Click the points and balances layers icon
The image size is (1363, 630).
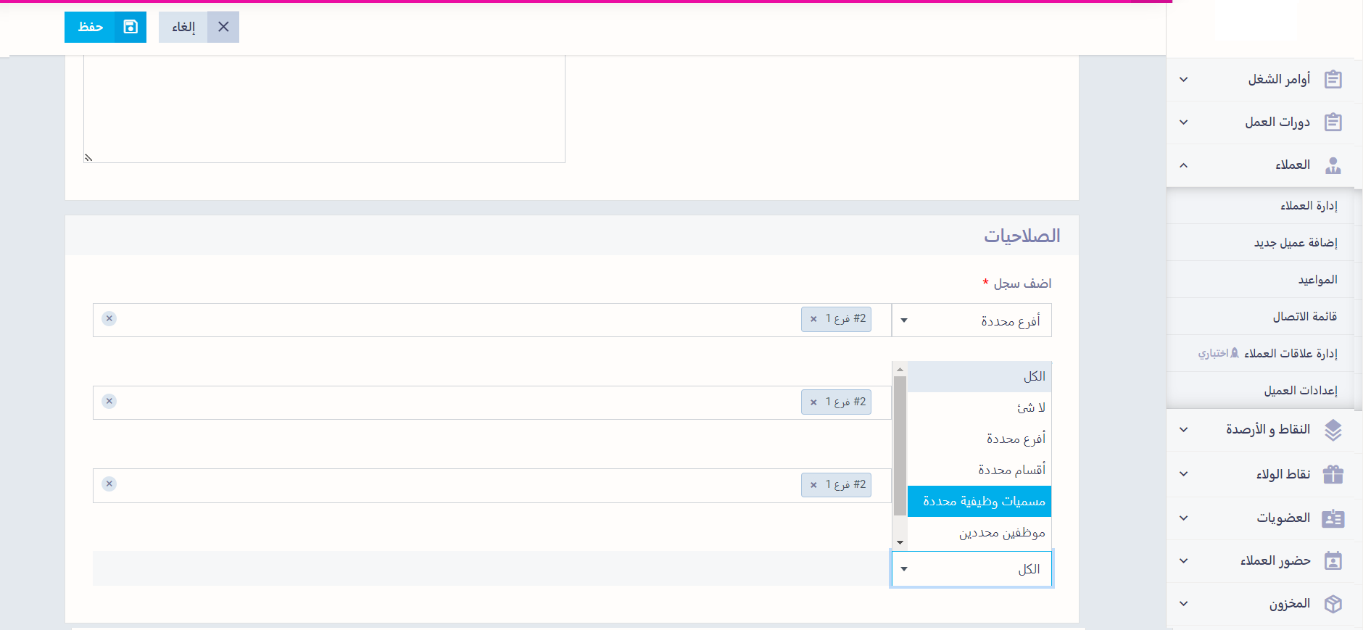click(x=1333, y=430)
